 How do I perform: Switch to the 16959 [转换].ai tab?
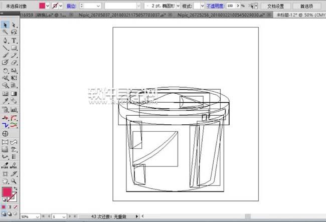(x=43, y=15)
